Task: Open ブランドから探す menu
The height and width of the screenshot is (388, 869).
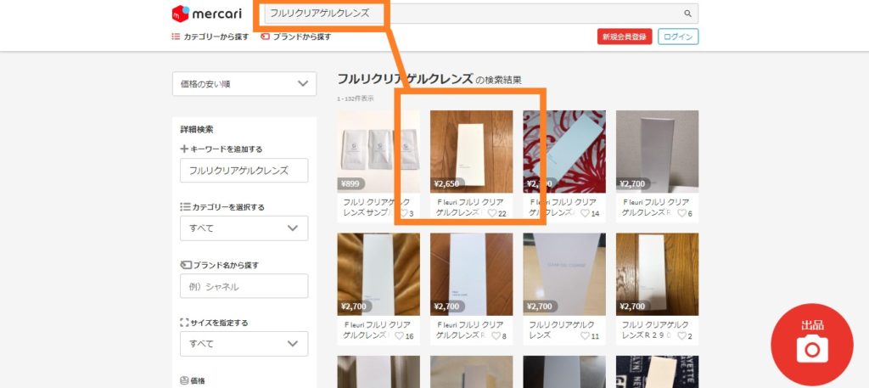Action: (x=296, y=37)
